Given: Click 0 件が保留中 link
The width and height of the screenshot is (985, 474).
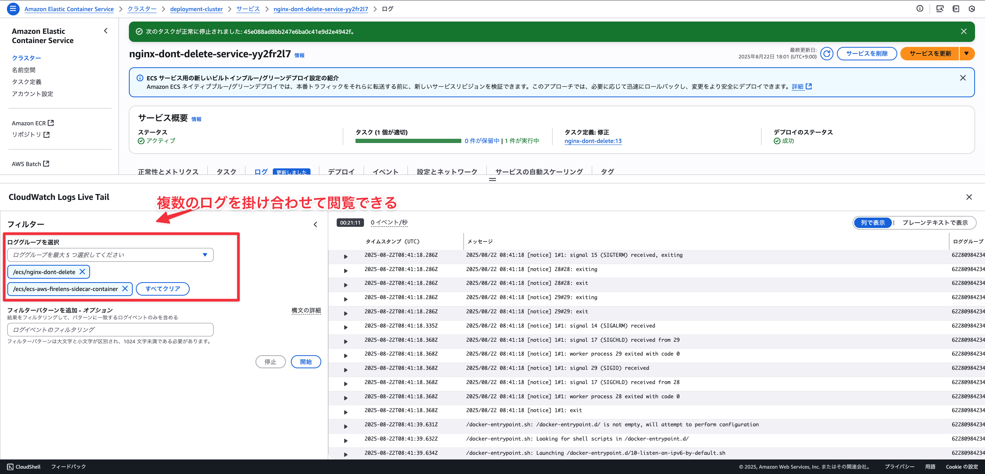Looking at the screenshot, I should point(482,141).
